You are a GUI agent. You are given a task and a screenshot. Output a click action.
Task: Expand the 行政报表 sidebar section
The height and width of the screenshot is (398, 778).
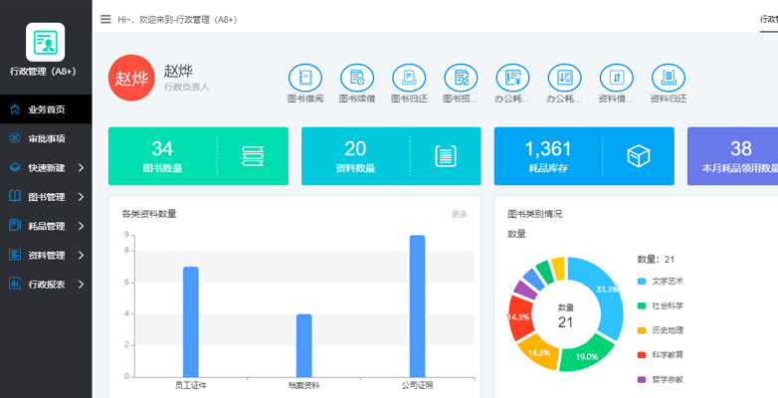coord(46,284)
